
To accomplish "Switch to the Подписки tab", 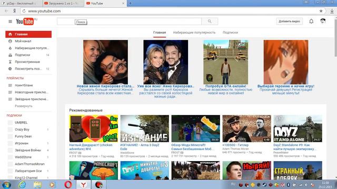I will 230,33.
